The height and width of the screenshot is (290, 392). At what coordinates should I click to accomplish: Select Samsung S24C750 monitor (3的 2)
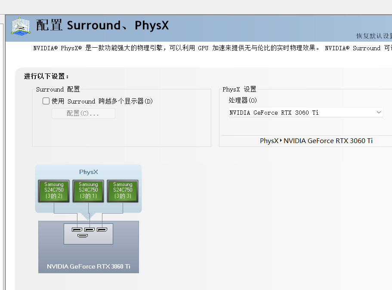[x=54, y=191]
